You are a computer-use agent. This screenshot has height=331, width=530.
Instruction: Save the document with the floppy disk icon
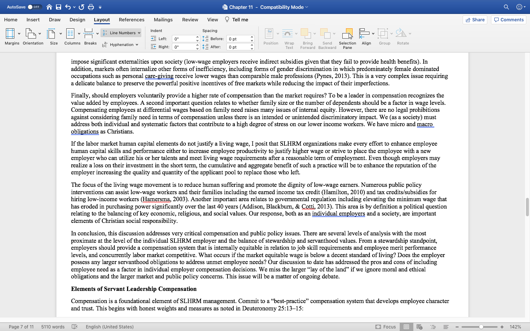tap(59, 7)
